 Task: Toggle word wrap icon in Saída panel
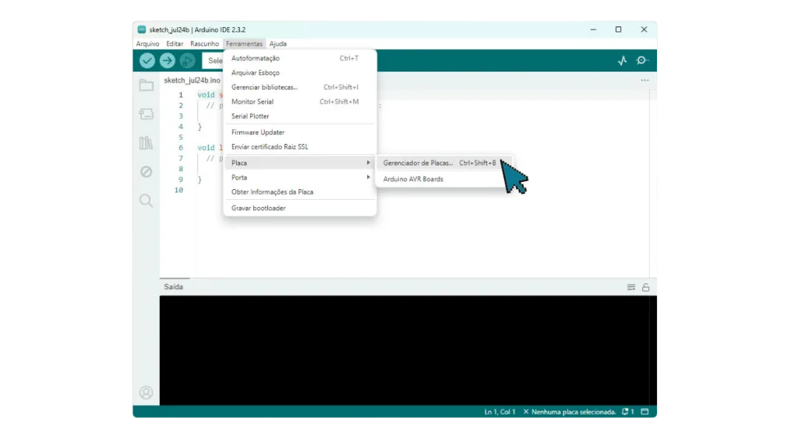click(631, 288)
